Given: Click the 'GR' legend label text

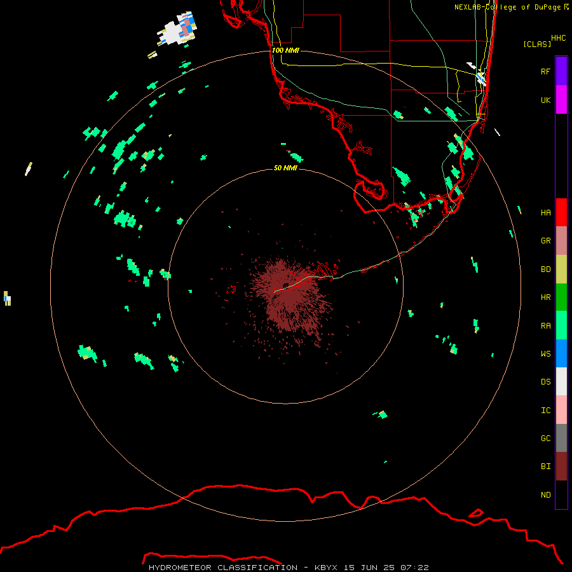Looking at the screenshot, I should (545, 241).
